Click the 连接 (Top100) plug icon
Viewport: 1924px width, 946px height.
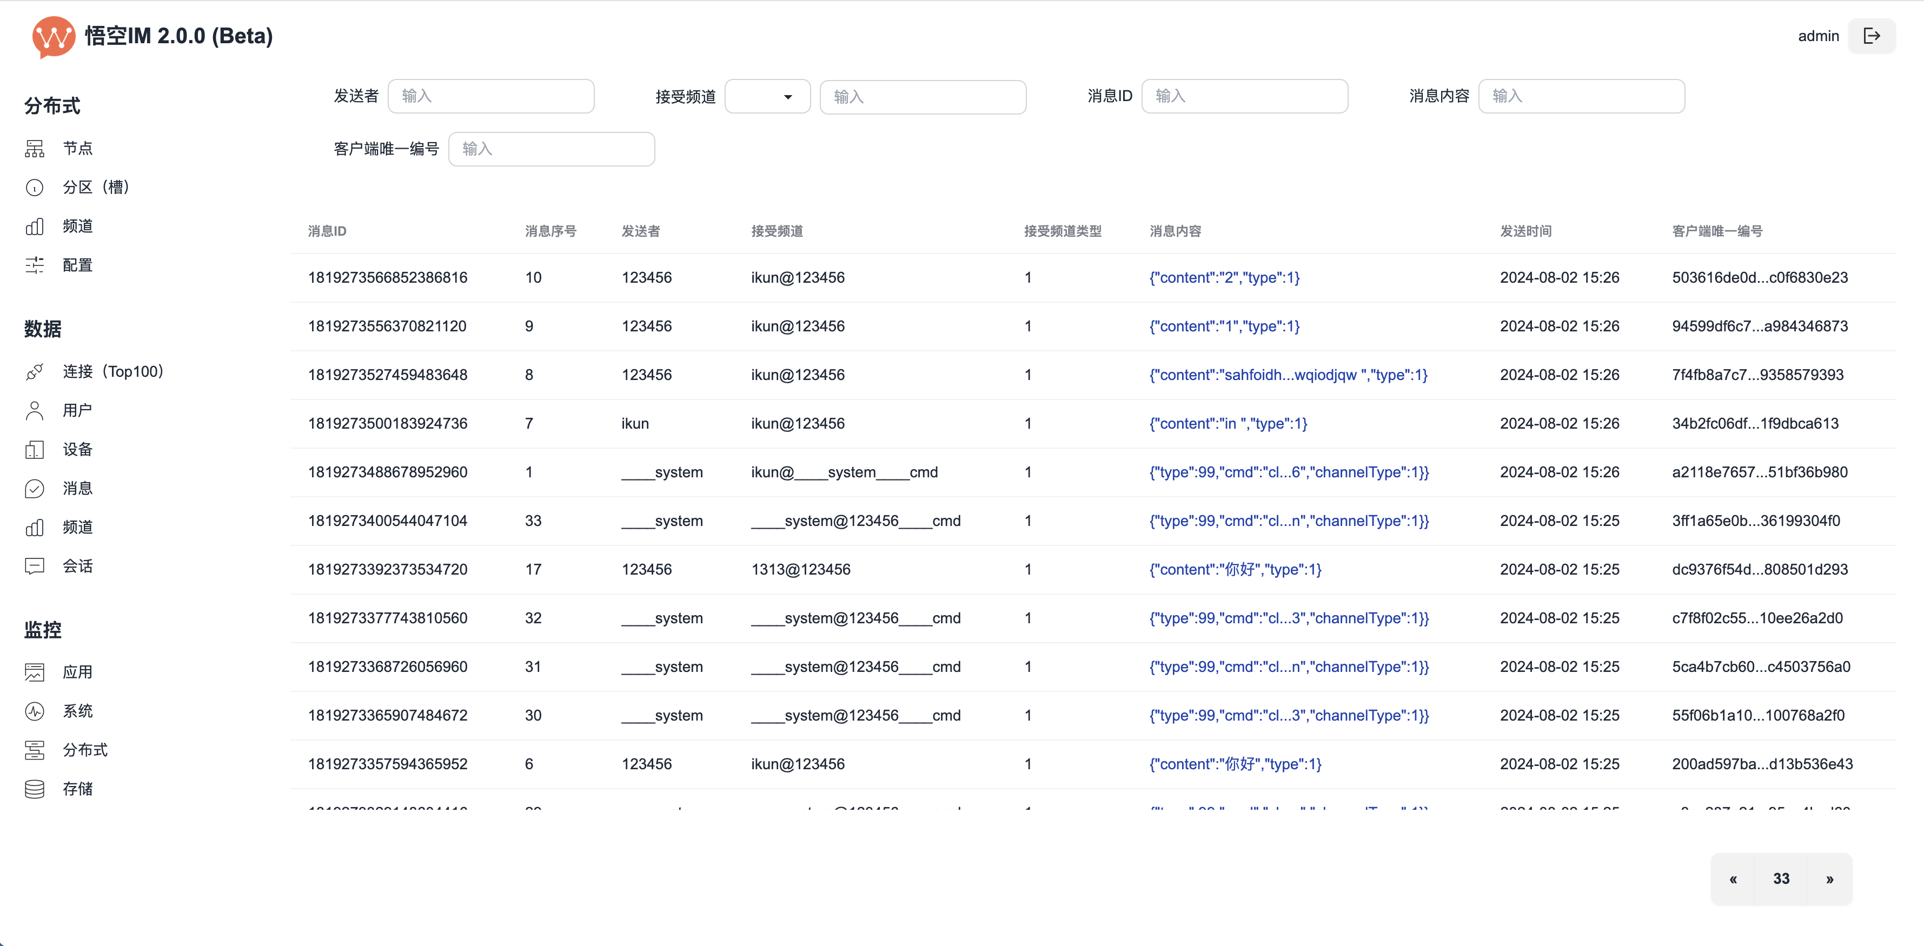(x=35, y=372)
